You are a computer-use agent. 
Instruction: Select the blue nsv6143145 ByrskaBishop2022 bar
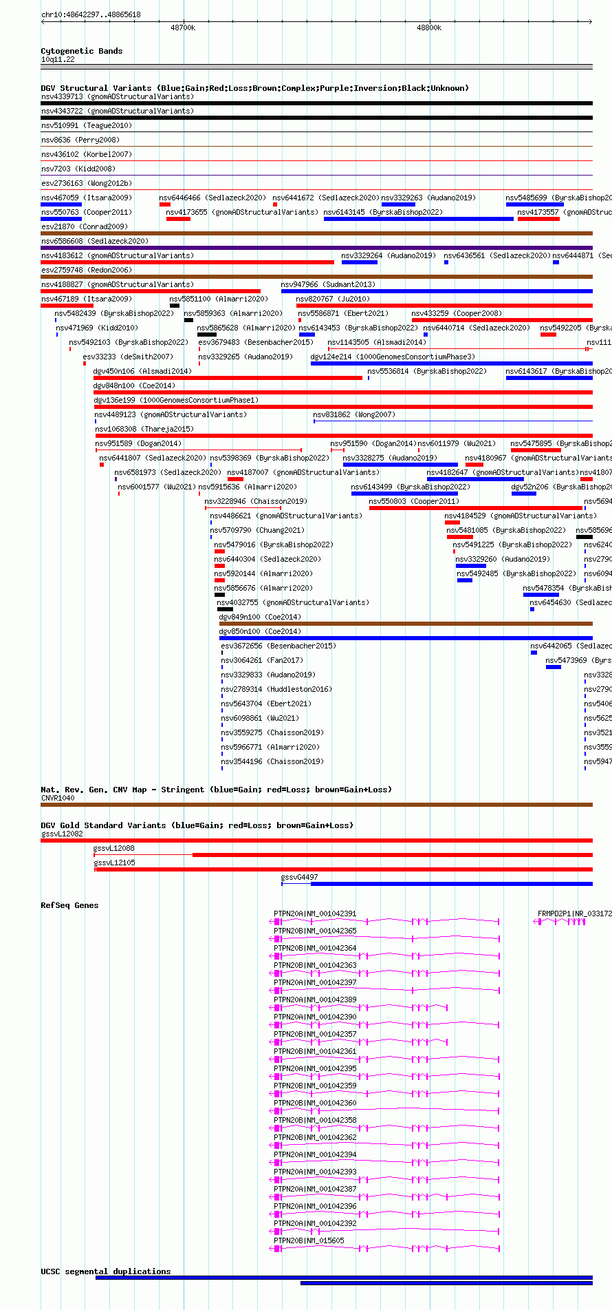418,220
